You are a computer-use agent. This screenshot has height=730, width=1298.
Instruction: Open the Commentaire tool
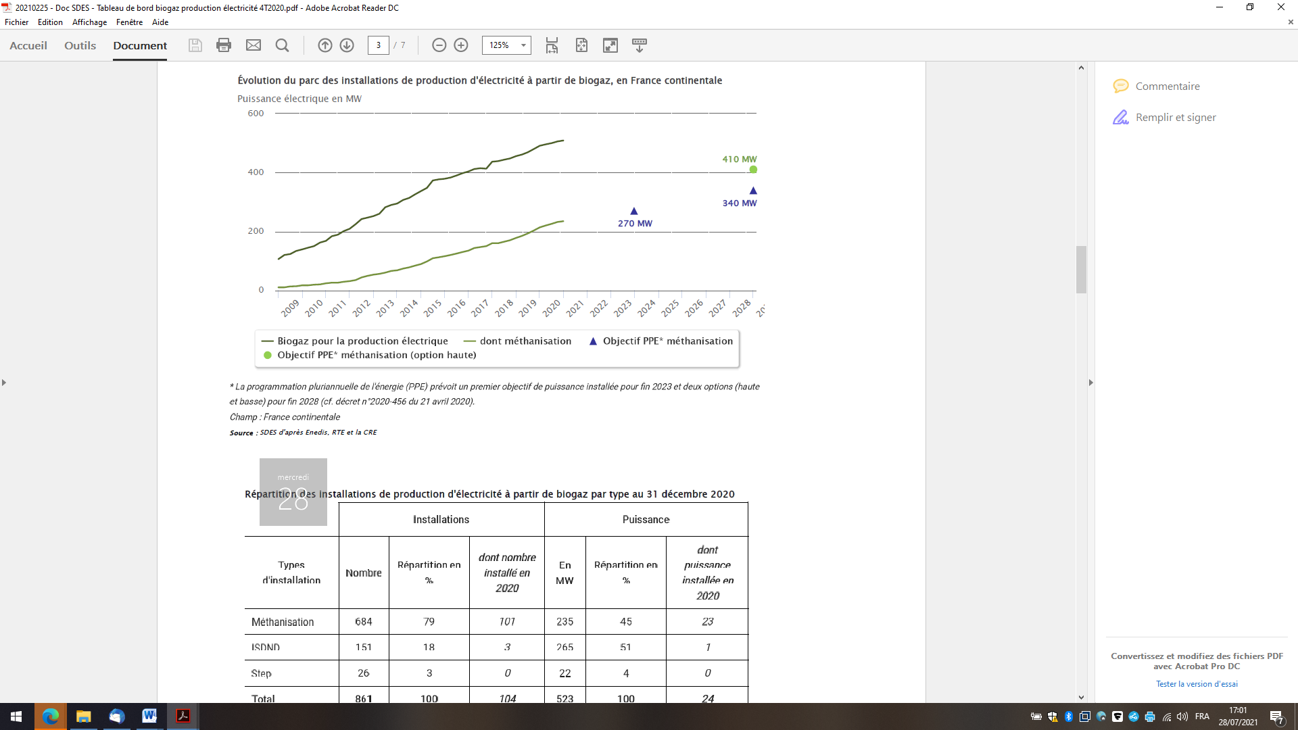pyautogui.click(x=1167, y=87)
